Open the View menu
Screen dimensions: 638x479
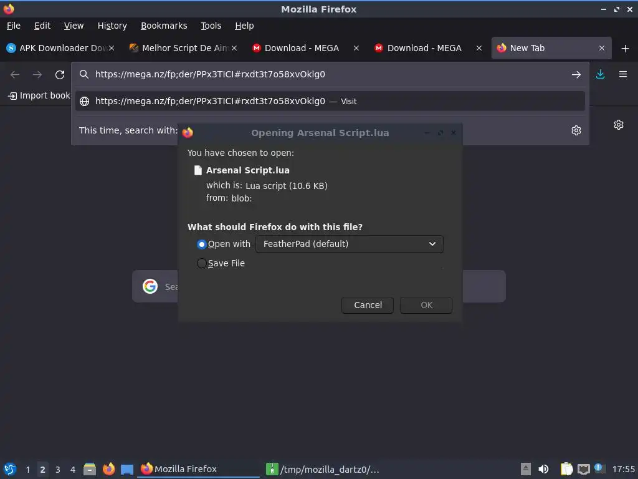click(74, 26)
